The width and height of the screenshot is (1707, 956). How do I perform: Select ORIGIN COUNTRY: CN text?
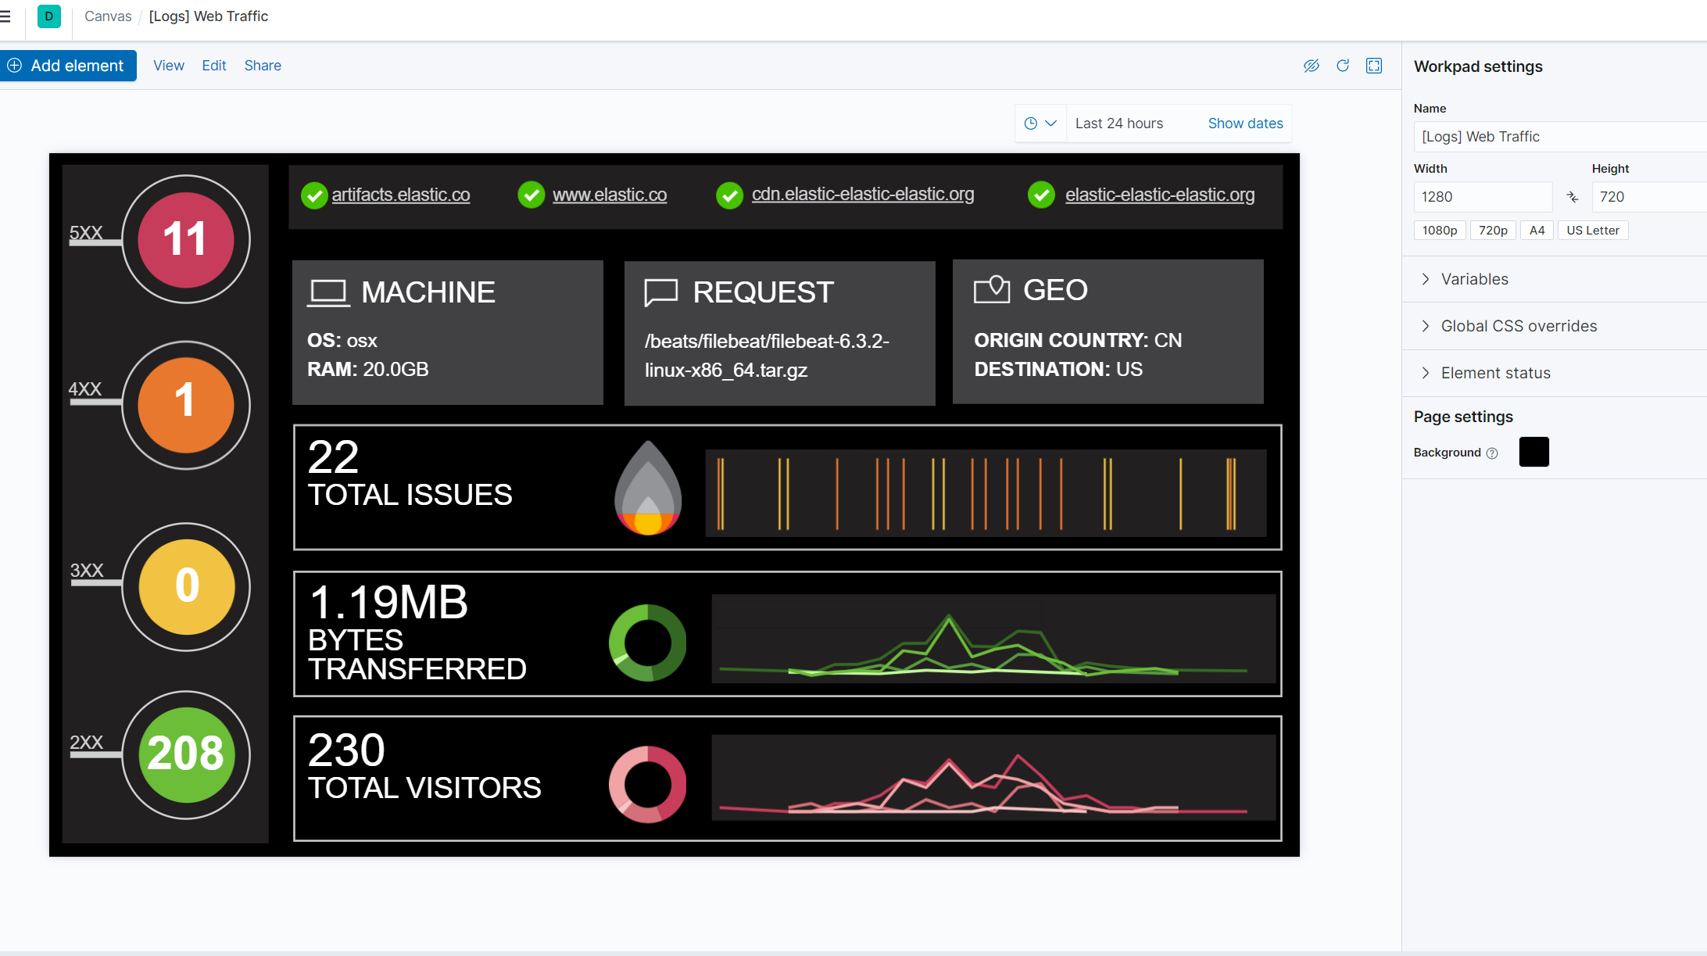(1078, 341)
